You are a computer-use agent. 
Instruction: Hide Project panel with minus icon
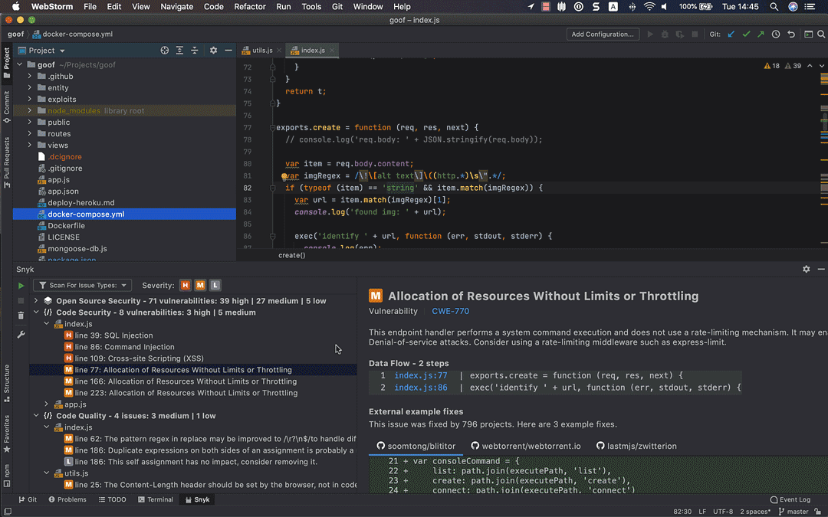(228, 50)
